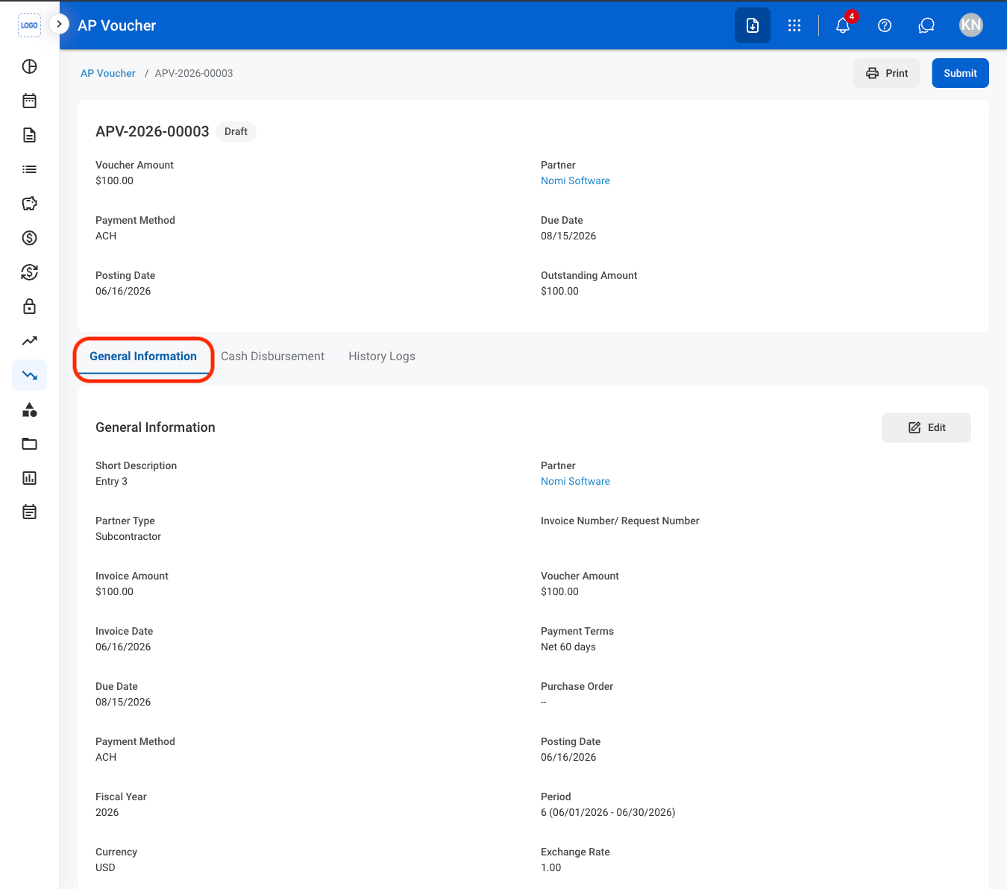Image resolution: width=1007 pixels, height=889 pixels.
Task: Click the Subcontractor partner type value
Action: [128, 536]
